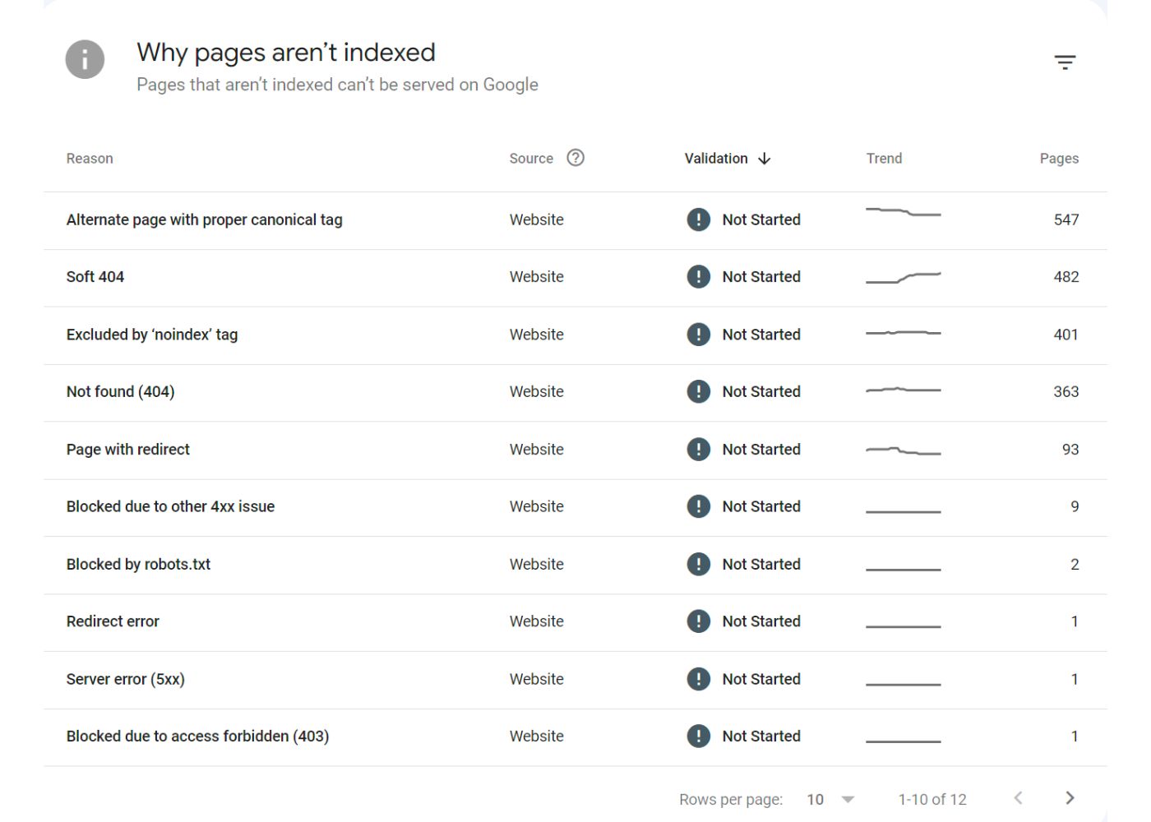Screen dimensions: 1151x822
Task: Go to the next page of results
Action: [x=1069, y=797]
